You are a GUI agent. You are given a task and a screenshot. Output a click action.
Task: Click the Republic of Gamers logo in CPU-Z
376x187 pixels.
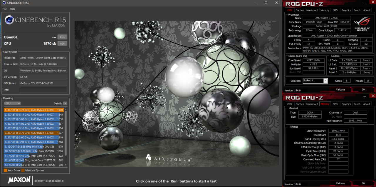click(x=362, y=24)
